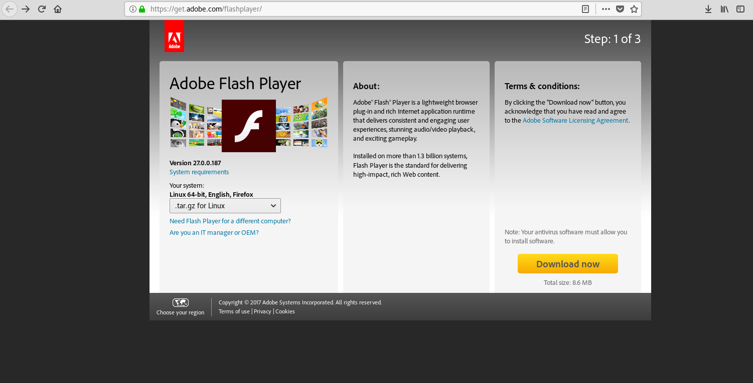Open the Firefox library
The image size is (753, 383).
724,9
